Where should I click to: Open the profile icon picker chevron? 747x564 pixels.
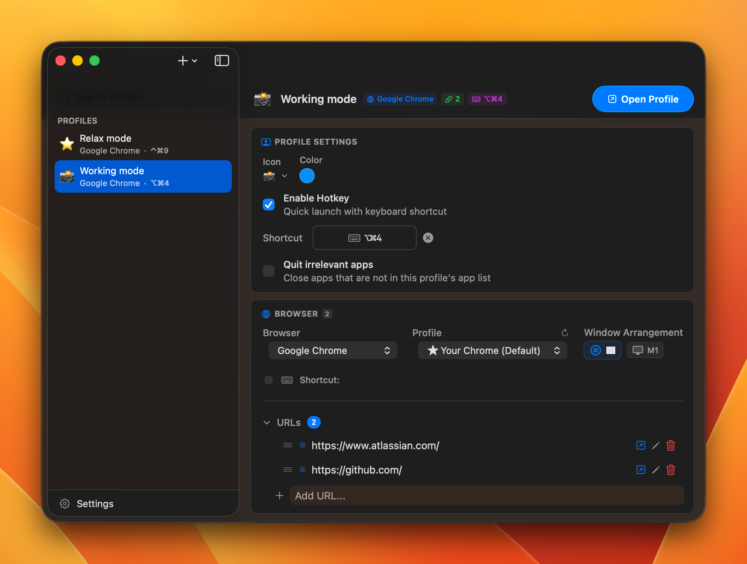coord(285,176)
